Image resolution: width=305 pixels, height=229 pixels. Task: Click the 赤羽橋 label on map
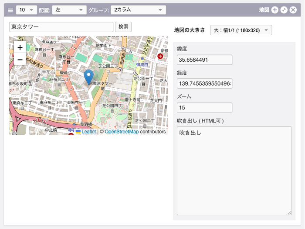(x=86, y=124)
